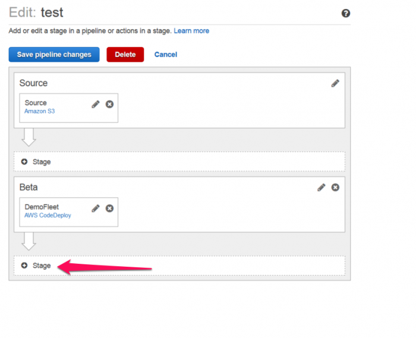Click Save pipeline changes button
Viewport: 416px width, 338px height.
tap(54, 55)
